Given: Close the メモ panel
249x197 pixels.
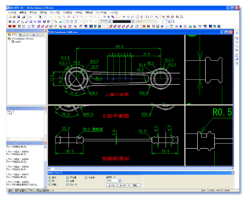Looking at the screenshot, I should [45, 108].
